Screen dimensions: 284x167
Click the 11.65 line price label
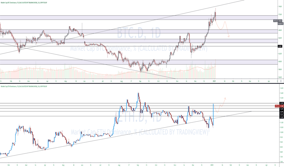[281, 117]
